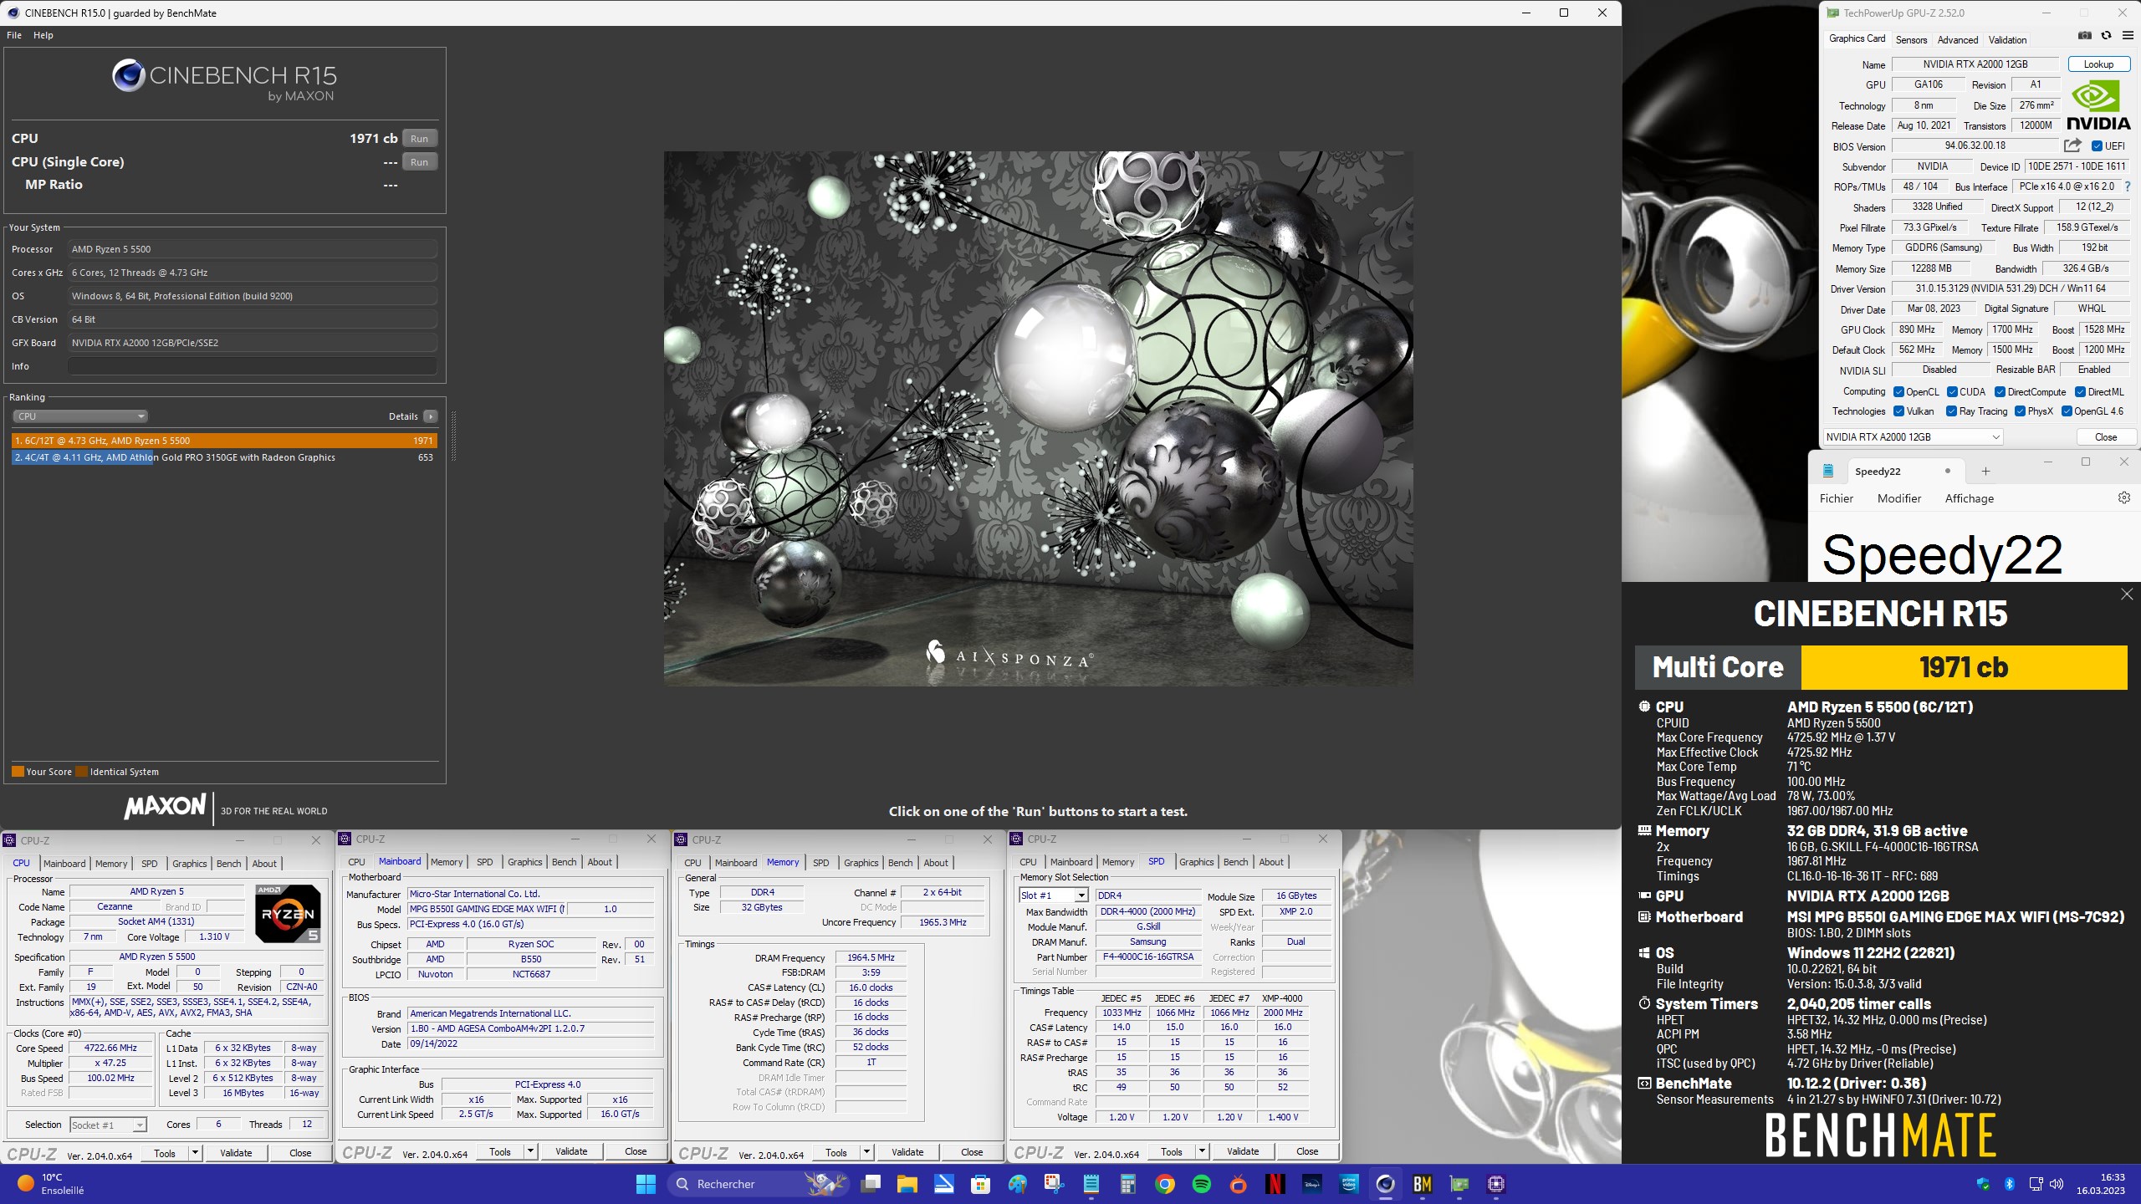
Task: Open Microsoft Store from the taskbar
Action: [980, 1184]
